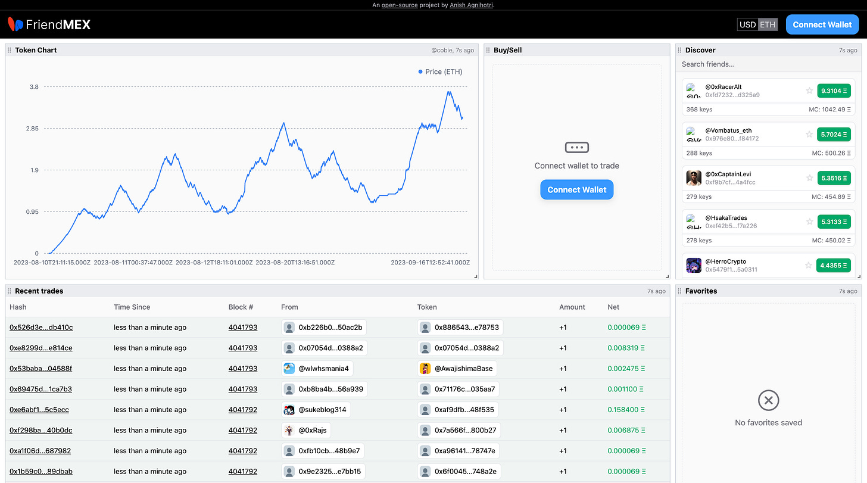Switch currency to ETH

point(768,24)
